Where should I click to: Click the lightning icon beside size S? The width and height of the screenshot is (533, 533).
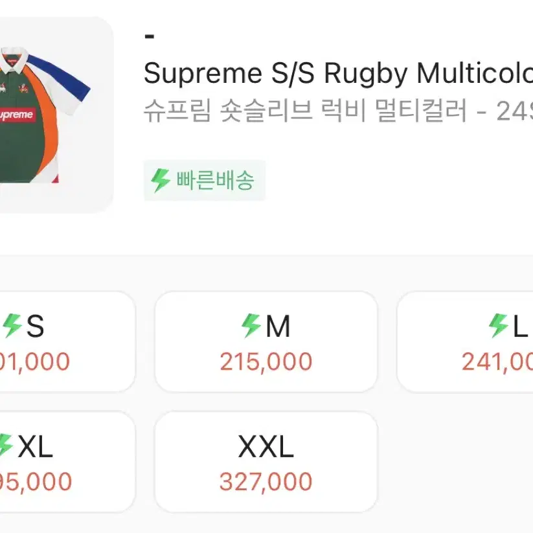[12, 326]
